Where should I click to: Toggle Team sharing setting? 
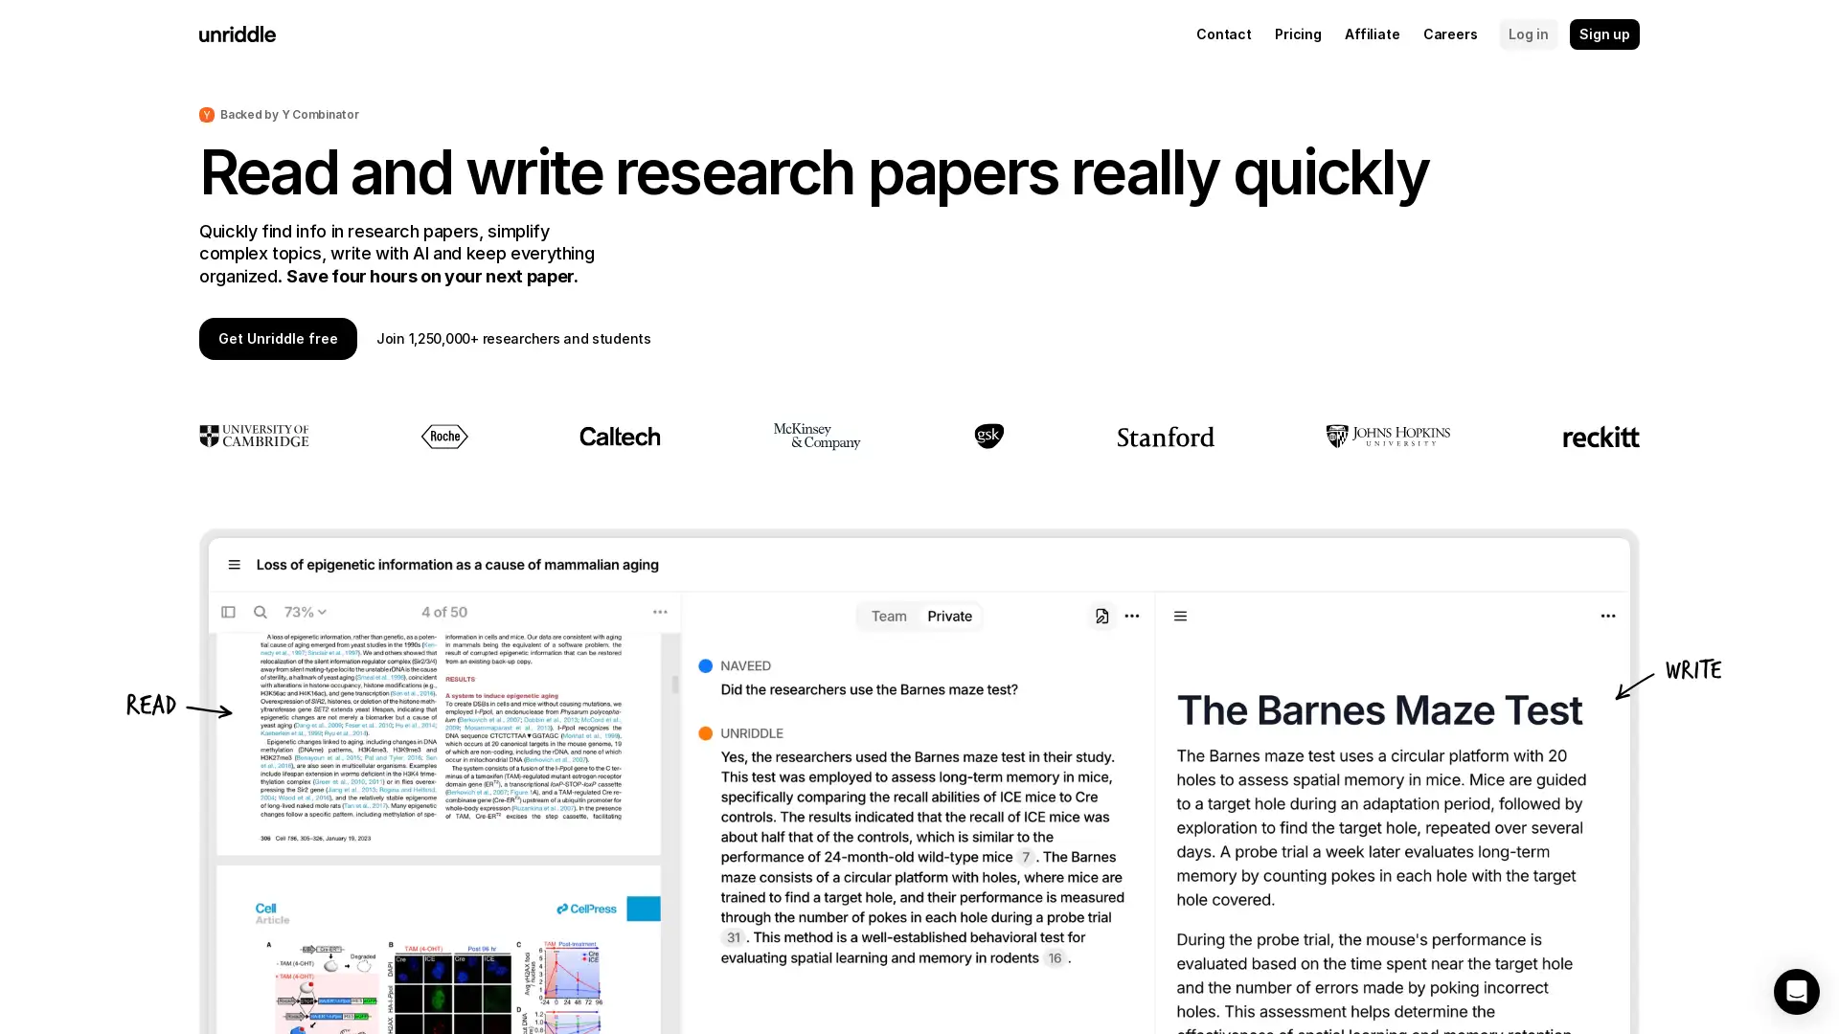[889, 617]
